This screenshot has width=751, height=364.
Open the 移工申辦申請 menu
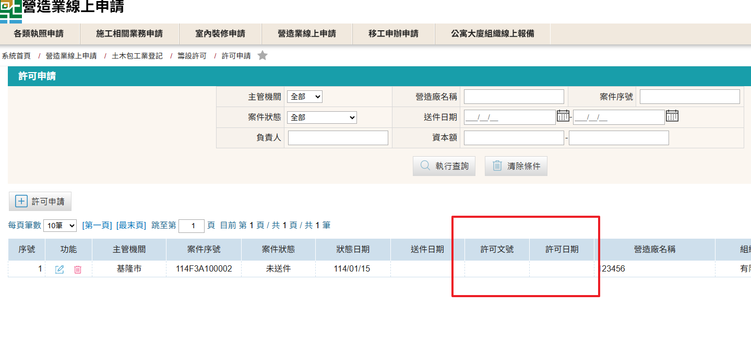[394, 33]
